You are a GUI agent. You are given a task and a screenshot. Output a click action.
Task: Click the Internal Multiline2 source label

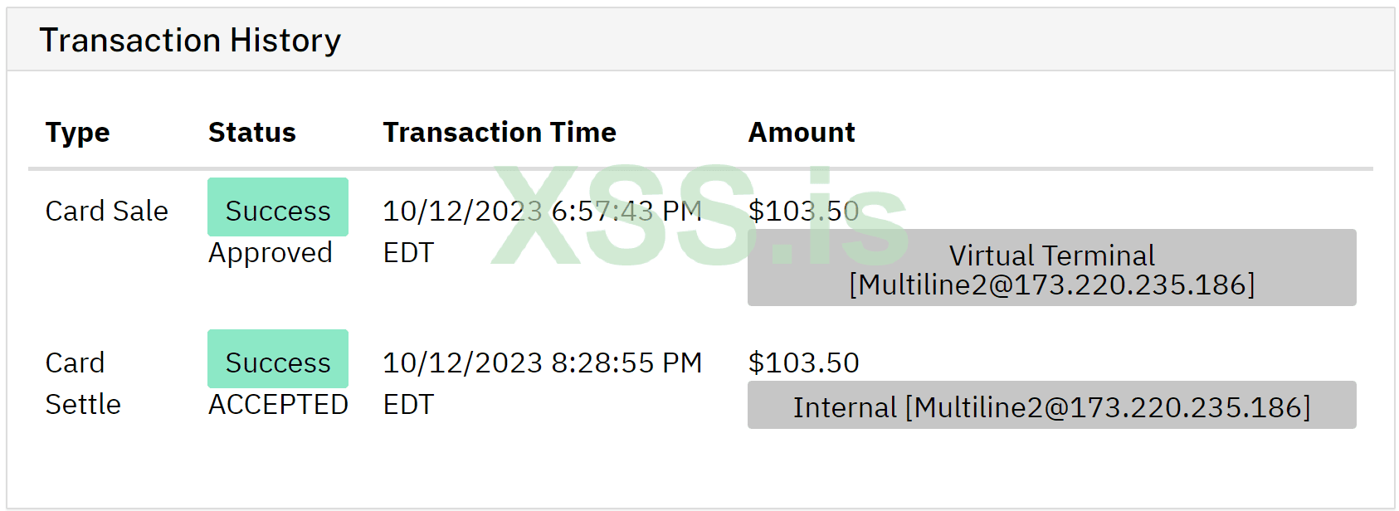coord(1051,406)
